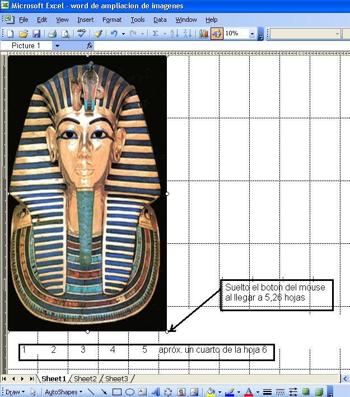Select the Sheet1 tab
The width and height of the screenshot is (350, 397).
(x=54, y=378)
